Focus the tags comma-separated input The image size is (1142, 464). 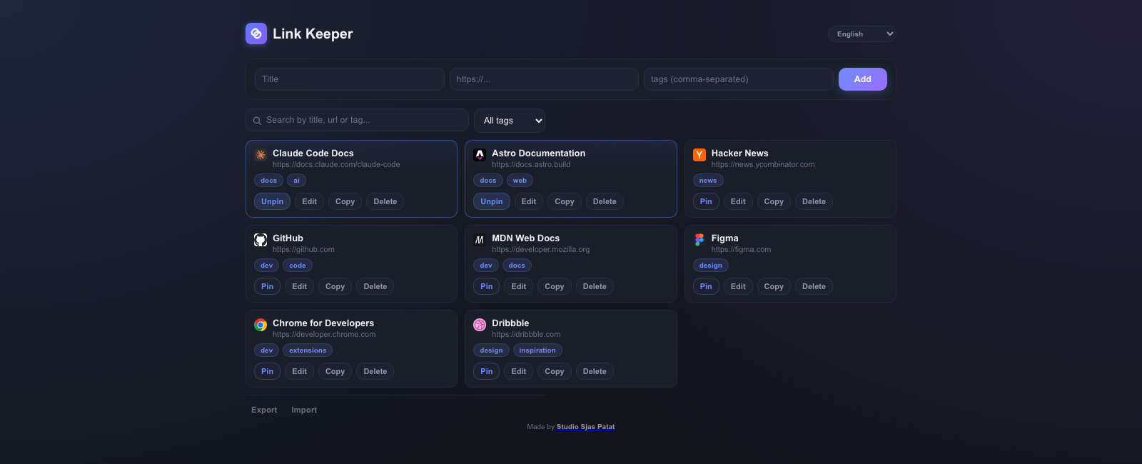(x=738, y=79)
